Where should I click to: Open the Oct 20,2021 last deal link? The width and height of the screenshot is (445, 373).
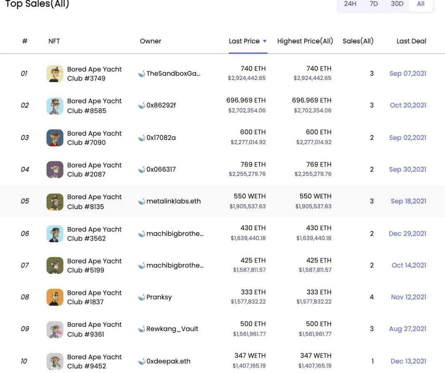[x=408, y=105]
